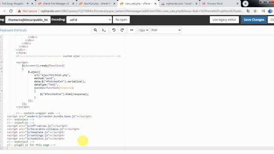Click the Re-open button
The width and height of the screenshot is (274, 154).
121,20
